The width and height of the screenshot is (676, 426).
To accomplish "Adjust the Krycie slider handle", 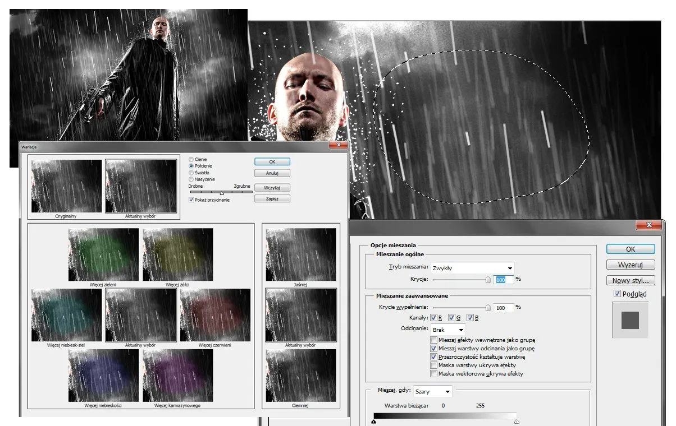I will tap(488, 279).
